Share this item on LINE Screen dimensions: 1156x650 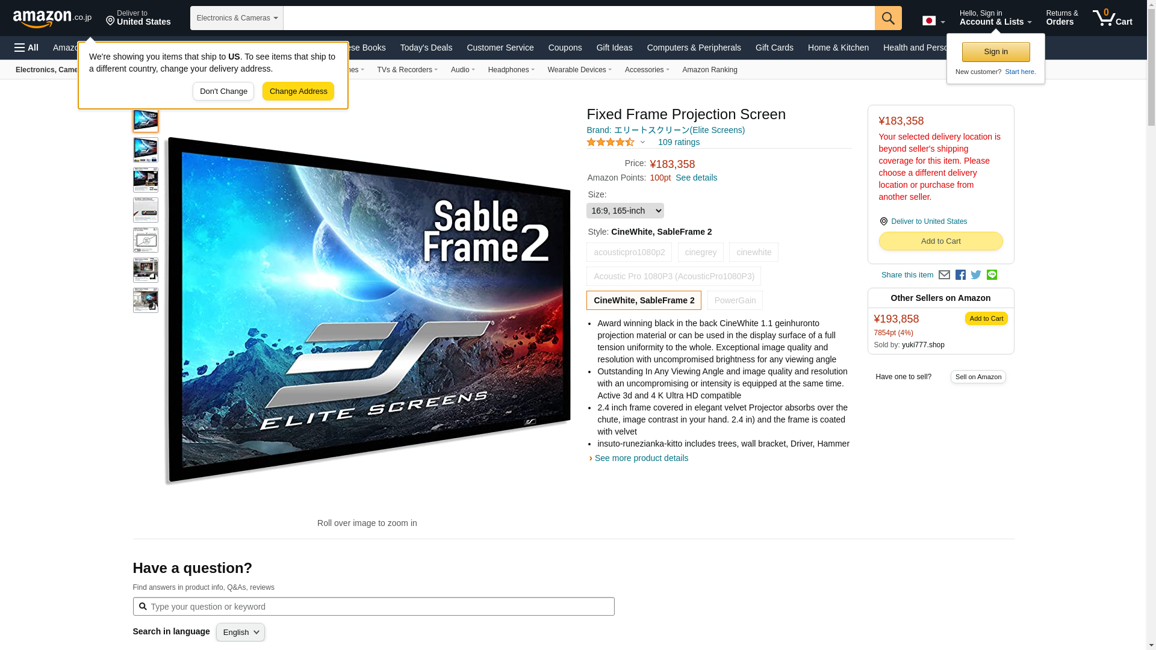992,275
